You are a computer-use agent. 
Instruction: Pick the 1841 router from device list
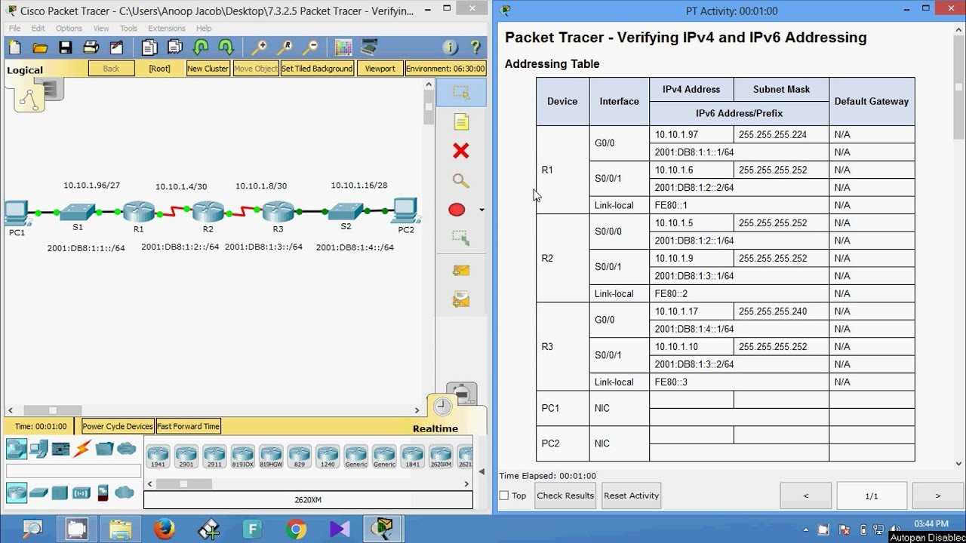click(x=412, y=456)
